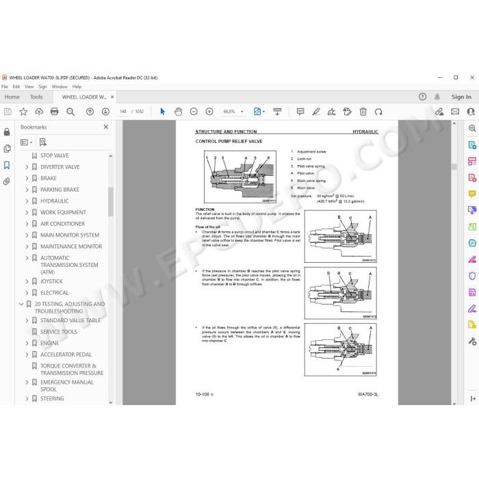Expand STEERING bookmark

click(x=27, y=399)
